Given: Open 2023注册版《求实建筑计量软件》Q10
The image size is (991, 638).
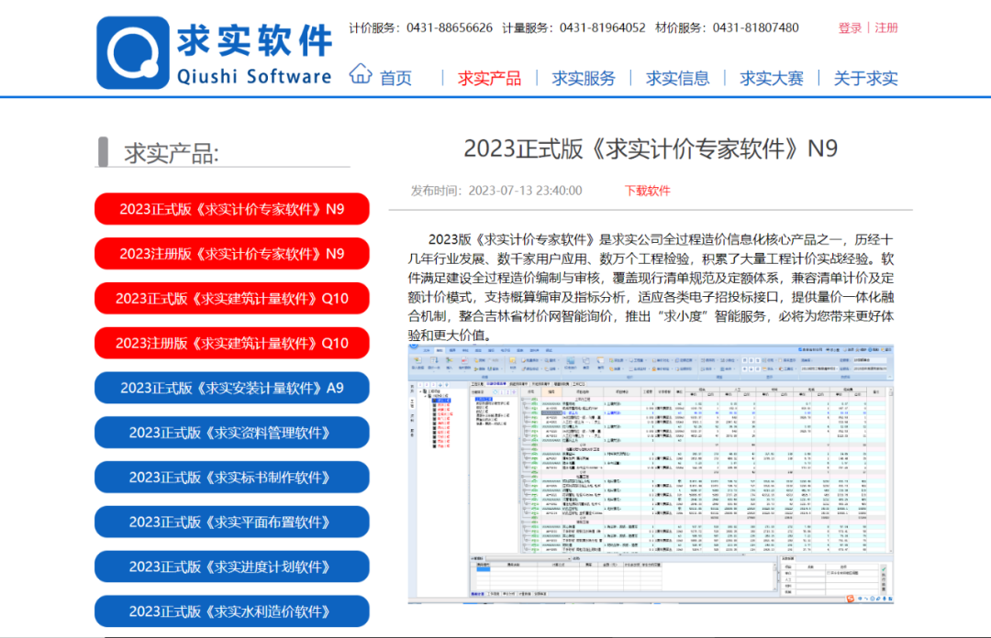Looking at the screenshot, I should tap(232, 343).
